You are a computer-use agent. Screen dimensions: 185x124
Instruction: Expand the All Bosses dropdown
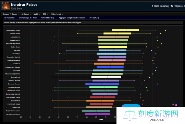[26, 14]
